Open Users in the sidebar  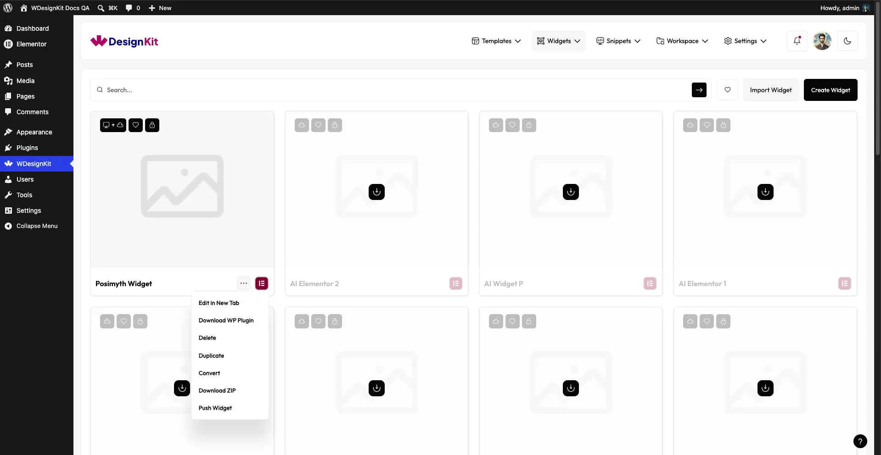pyautogui.click(x=37, y=179)
